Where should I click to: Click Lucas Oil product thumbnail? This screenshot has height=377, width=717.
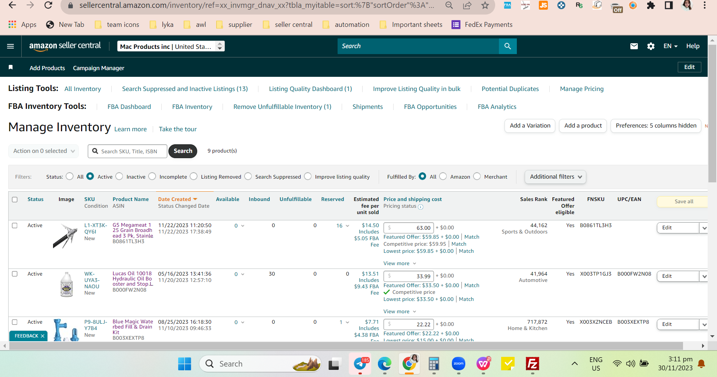coord(66,284)
